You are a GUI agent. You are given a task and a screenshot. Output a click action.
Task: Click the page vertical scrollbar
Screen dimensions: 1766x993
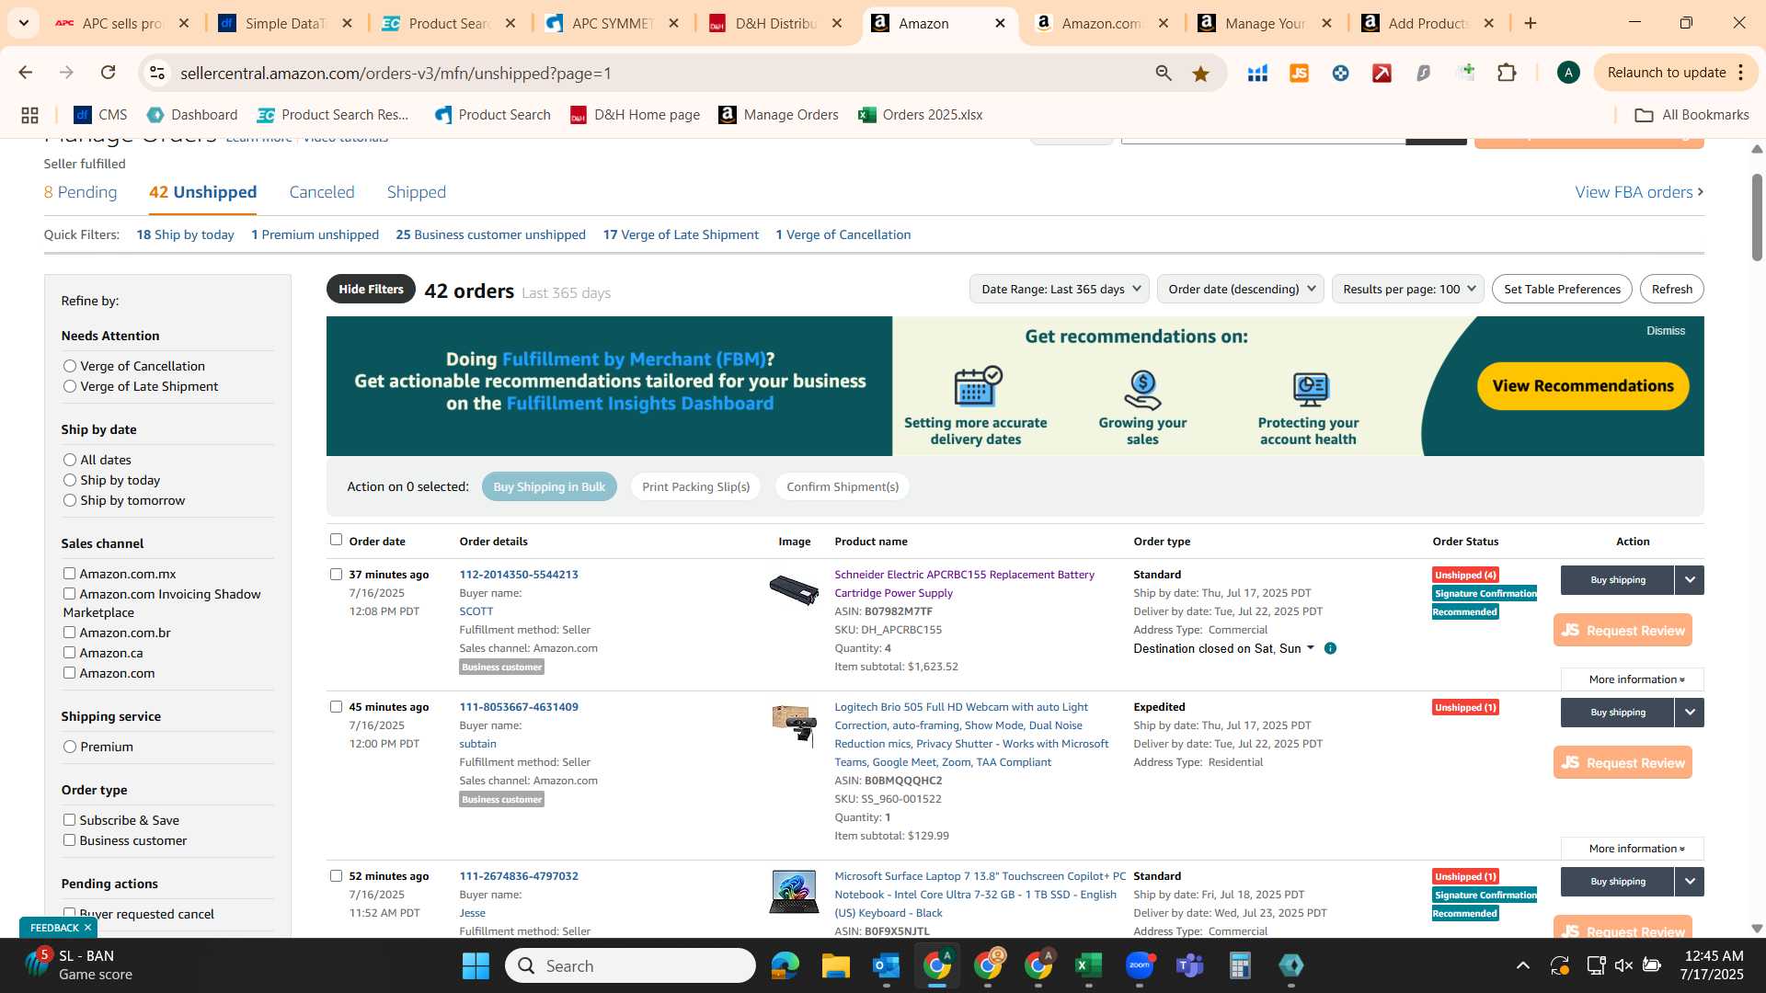1757,217
